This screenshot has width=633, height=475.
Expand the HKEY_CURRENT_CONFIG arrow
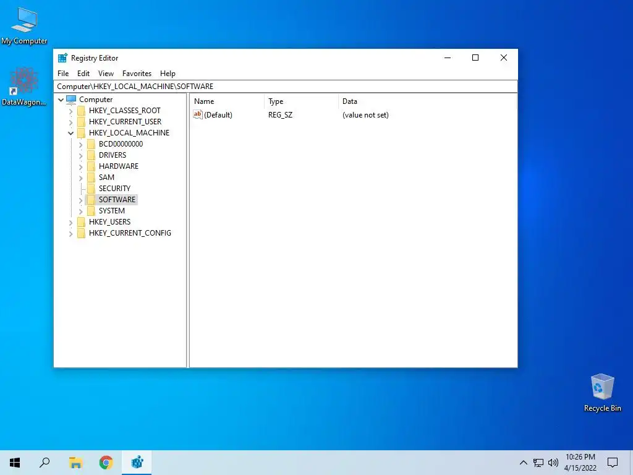pos(71,233)
